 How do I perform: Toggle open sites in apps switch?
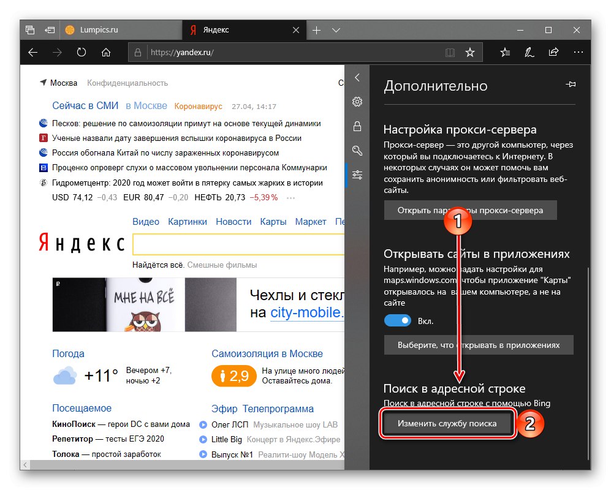(x=398, y=320)
